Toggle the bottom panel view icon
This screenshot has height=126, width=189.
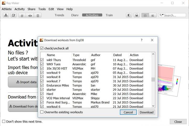click(x=136, y=15)
